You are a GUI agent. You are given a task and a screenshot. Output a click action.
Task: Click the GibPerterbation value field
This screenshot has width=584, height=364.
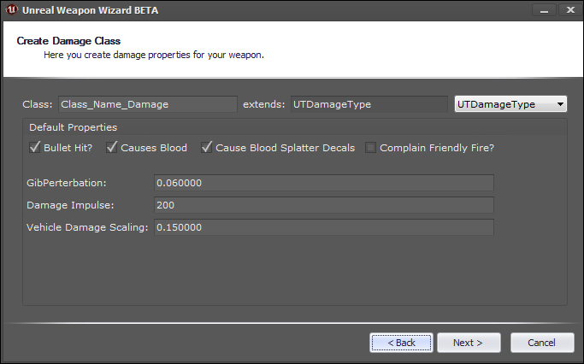pos(324,183)
